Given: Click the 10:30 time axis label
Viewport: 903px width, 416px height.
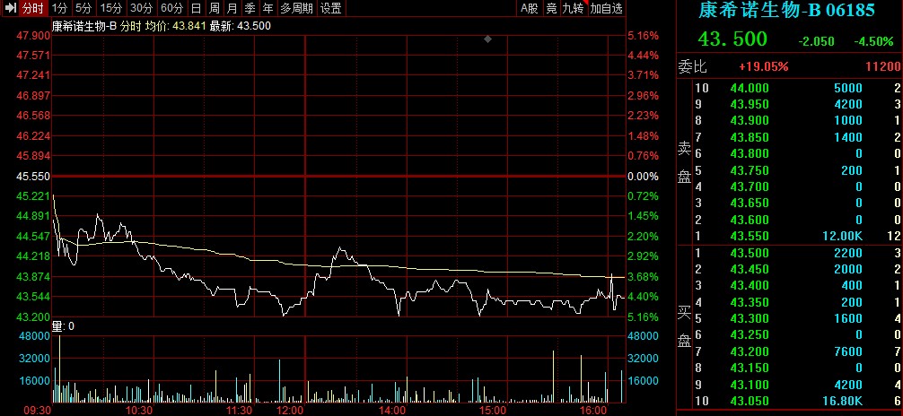Looking at the screenshot, I should (x=139, y=411).
